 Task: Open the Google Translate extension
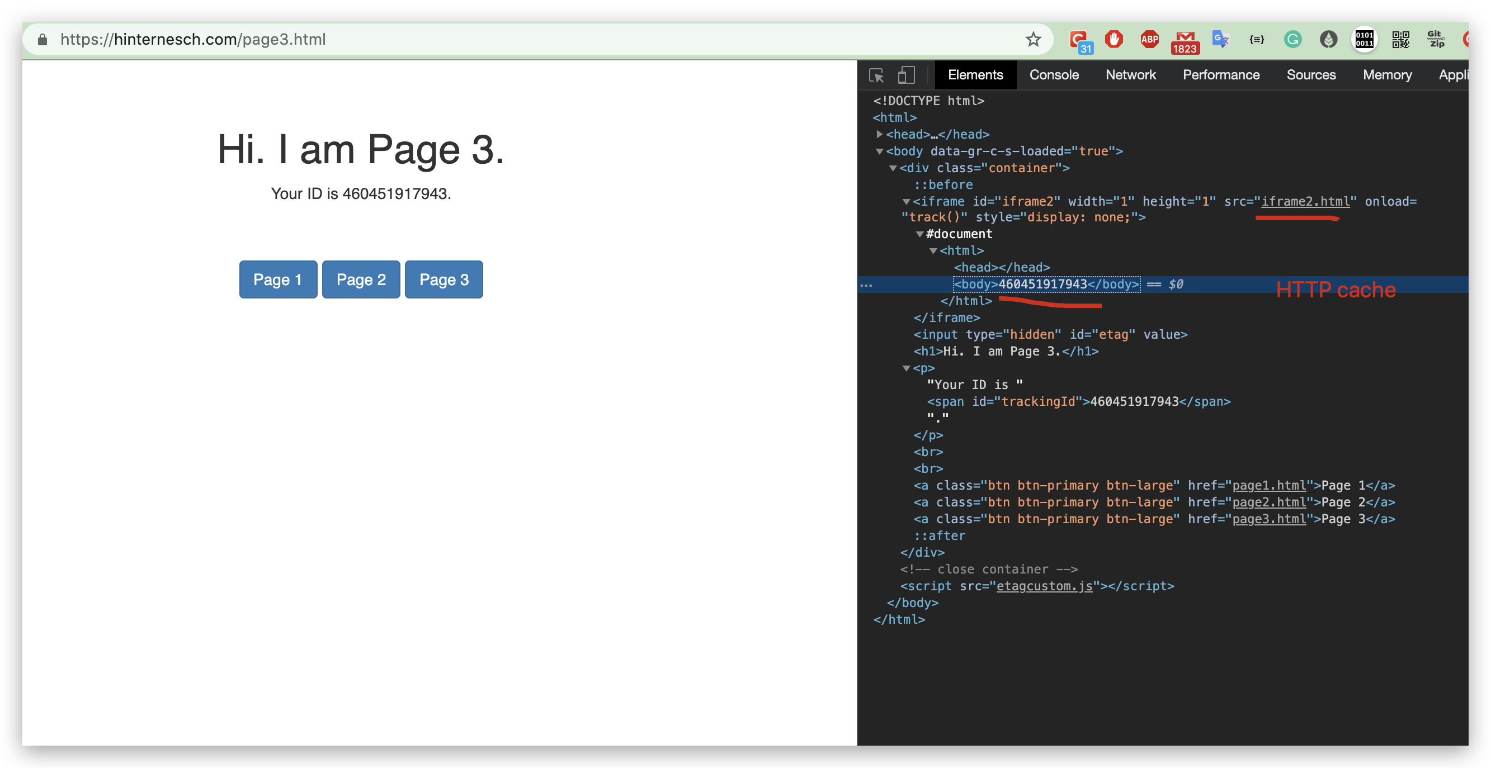(x=1221, y=39)
